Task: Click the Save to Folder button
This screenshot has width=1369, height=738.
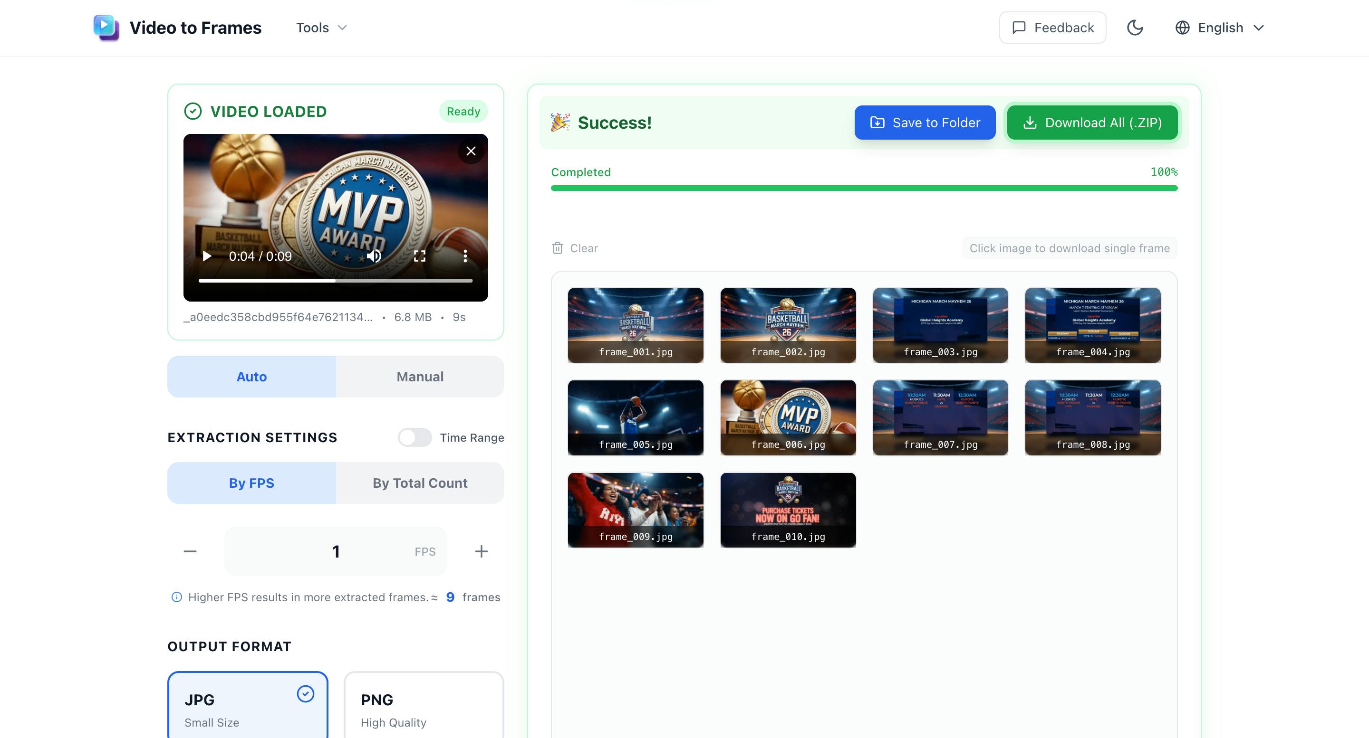Action: click(925, 123)
